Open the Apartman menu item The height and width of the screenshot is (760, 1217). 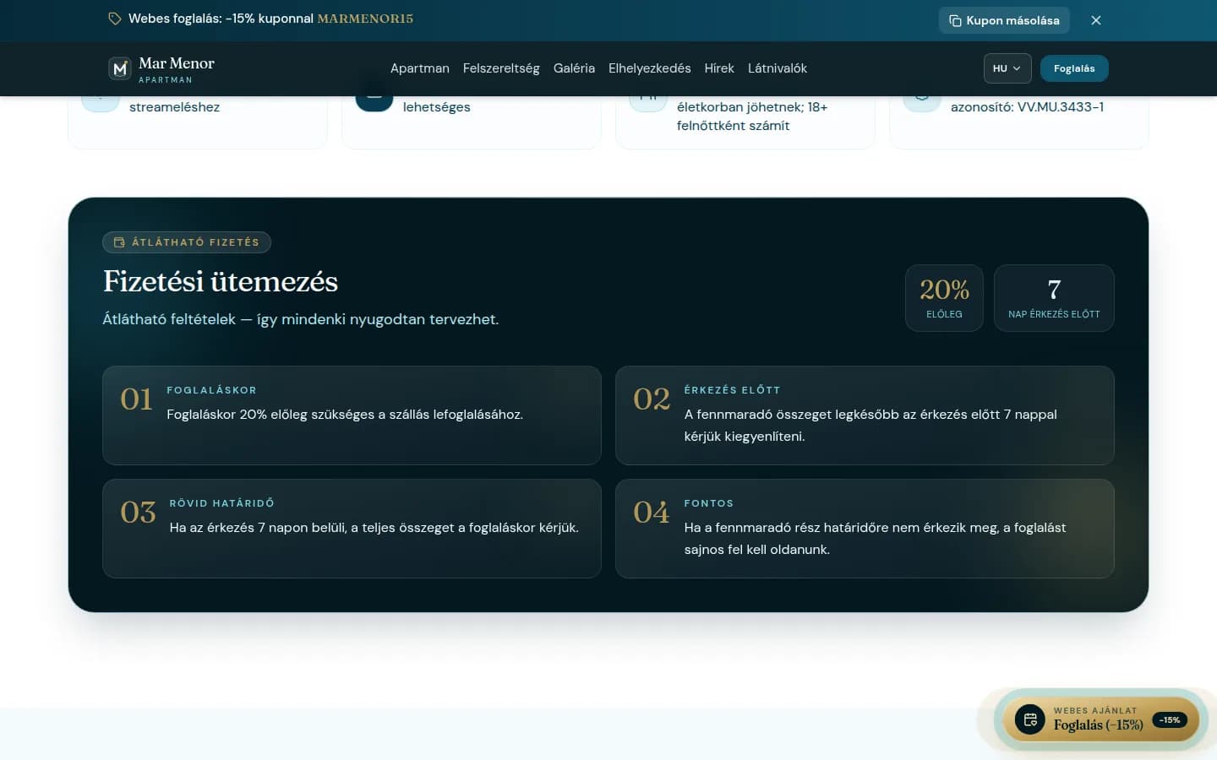pos(420,68)
